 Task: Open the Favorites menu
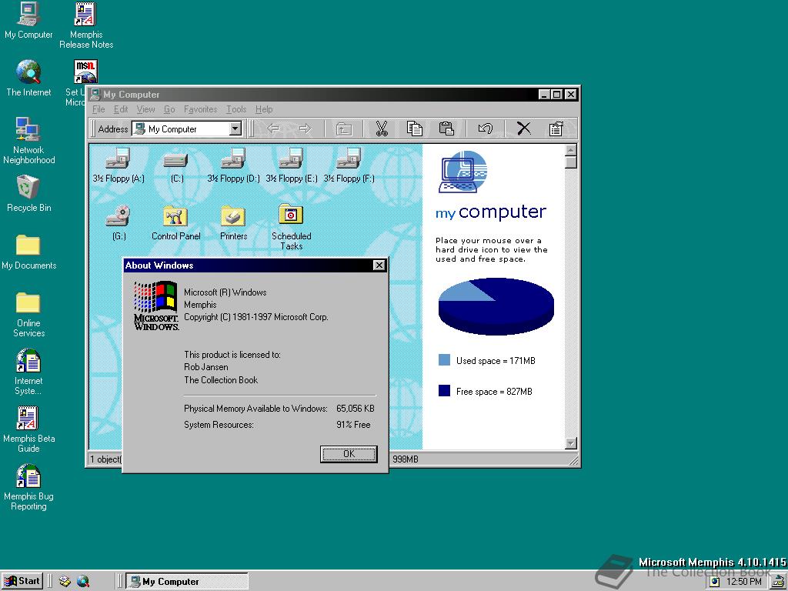tap(201, 109)
